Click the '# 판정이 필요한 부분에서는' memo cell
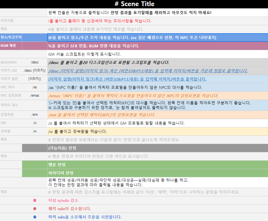This screenshot has width=268, height=221. (x=158, y=140)
